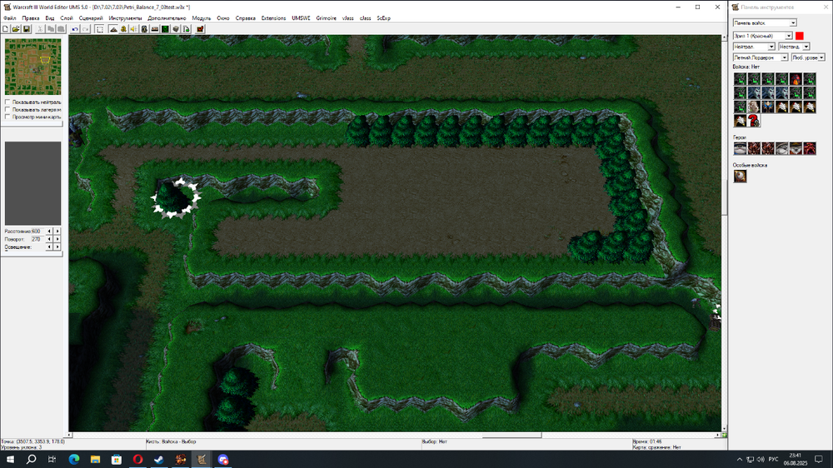Click the red player color swatch
This screenshot has height=468, width=833.
[x=800, y=36]
